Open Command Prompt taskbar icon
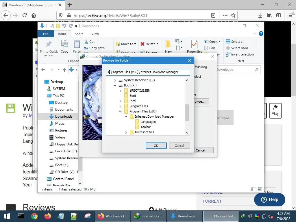This screenshot has width=296, height=222. 21,216
